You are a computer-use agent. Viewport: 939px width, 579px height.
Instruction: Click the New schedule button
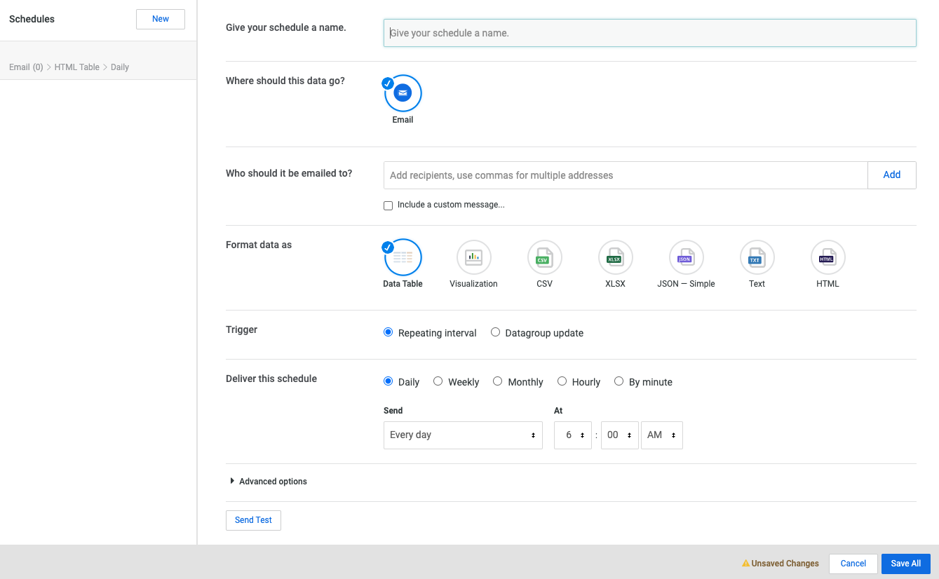pos(161,19)
